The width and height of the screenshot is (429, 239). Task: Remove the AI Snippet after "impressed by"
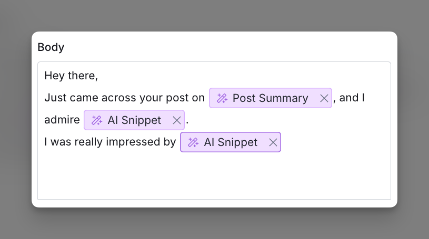pyautogui.click(x=273, y=142)
